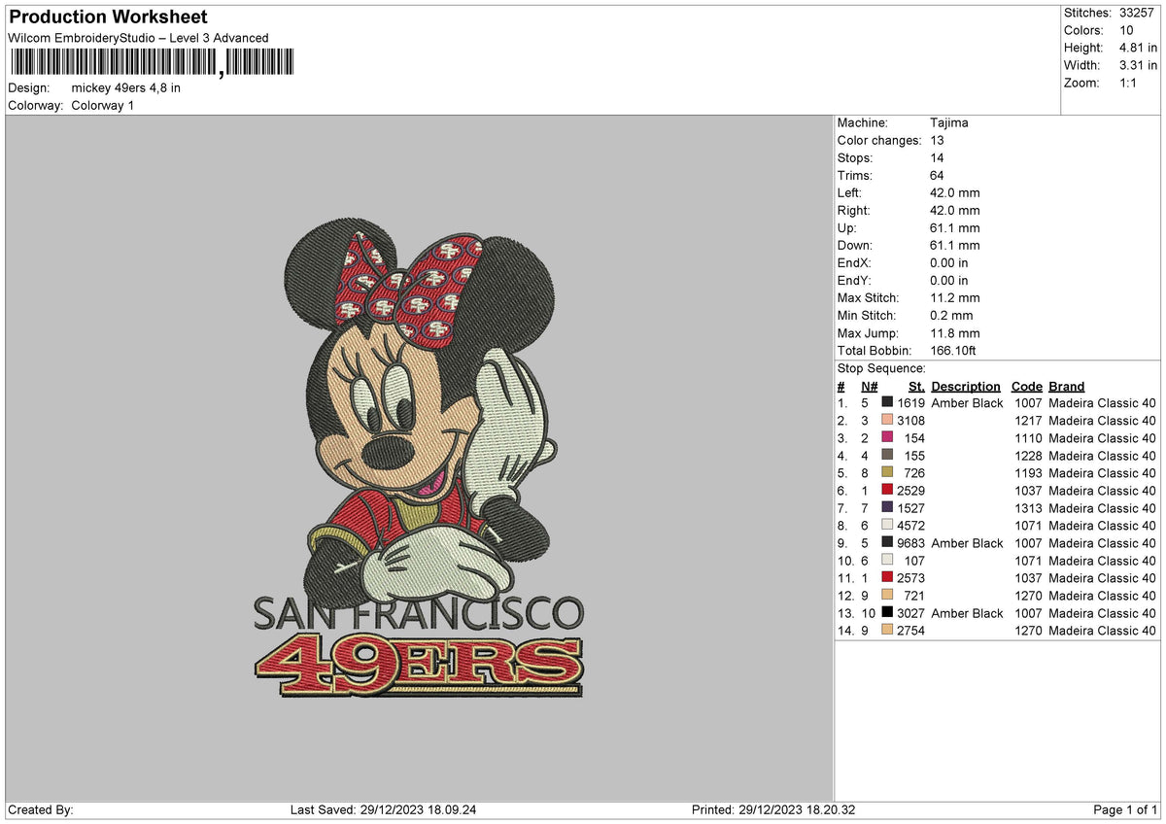Click the Zoom value 1:1
This screenshot has width=1166, height=824.
(1129, 83)
